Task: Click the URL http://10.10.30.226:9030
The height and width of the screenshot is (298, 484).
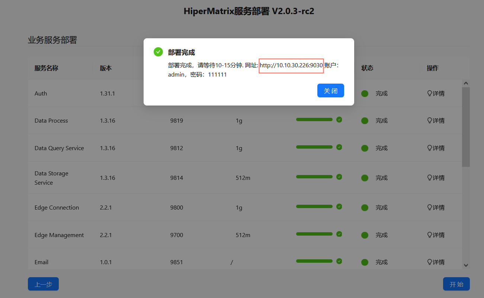Action: coord(291,65)
